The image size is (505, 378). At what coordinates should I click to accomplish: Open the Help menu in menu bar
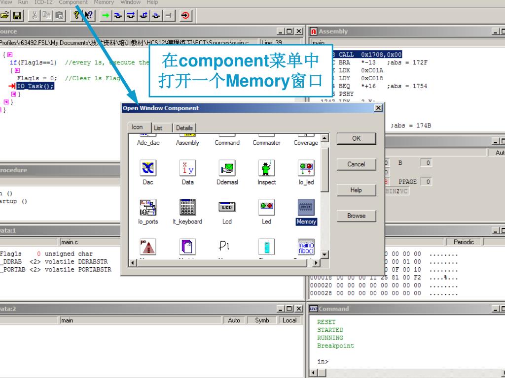click(152, 2)
